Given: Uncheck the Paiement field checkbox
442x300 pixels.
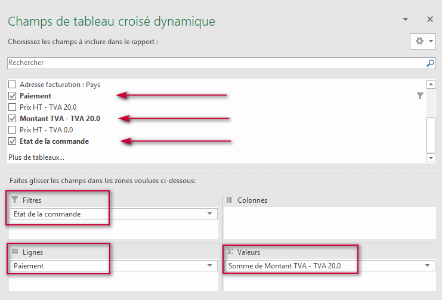Looking at the screenshot, I should (x=12, y=96).
